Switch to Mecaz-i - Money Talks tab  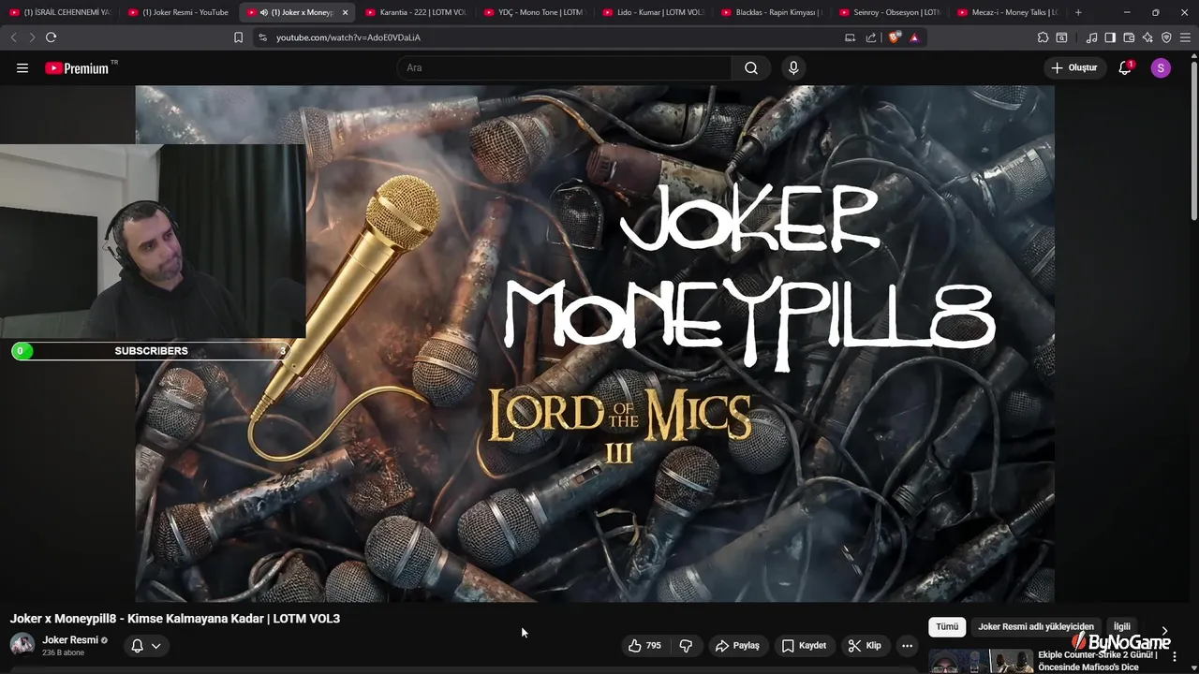pyautogui.click(x=1006, y=12)
